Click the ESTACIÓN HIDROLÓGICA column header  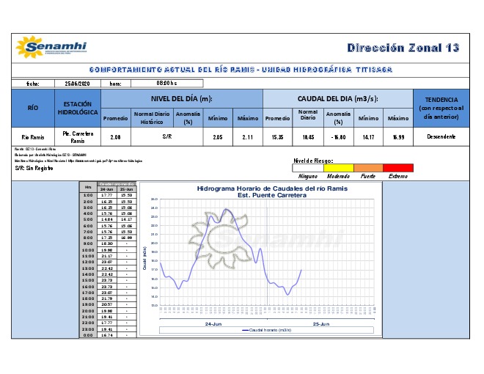78,109
